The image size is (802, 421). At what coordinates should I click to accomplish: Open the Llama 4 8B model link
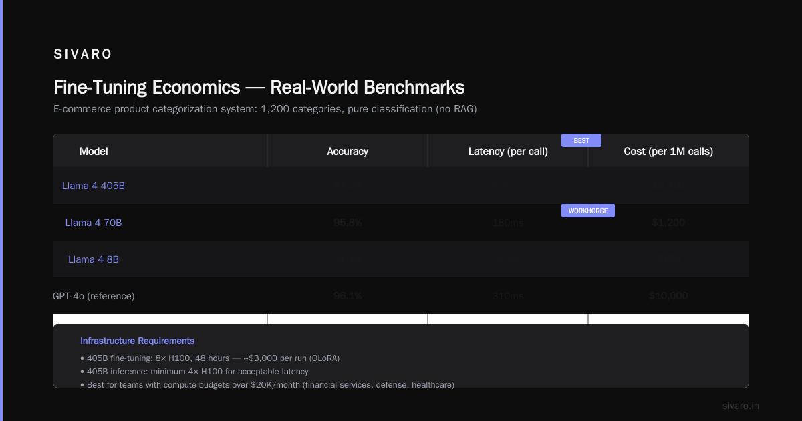94,259
